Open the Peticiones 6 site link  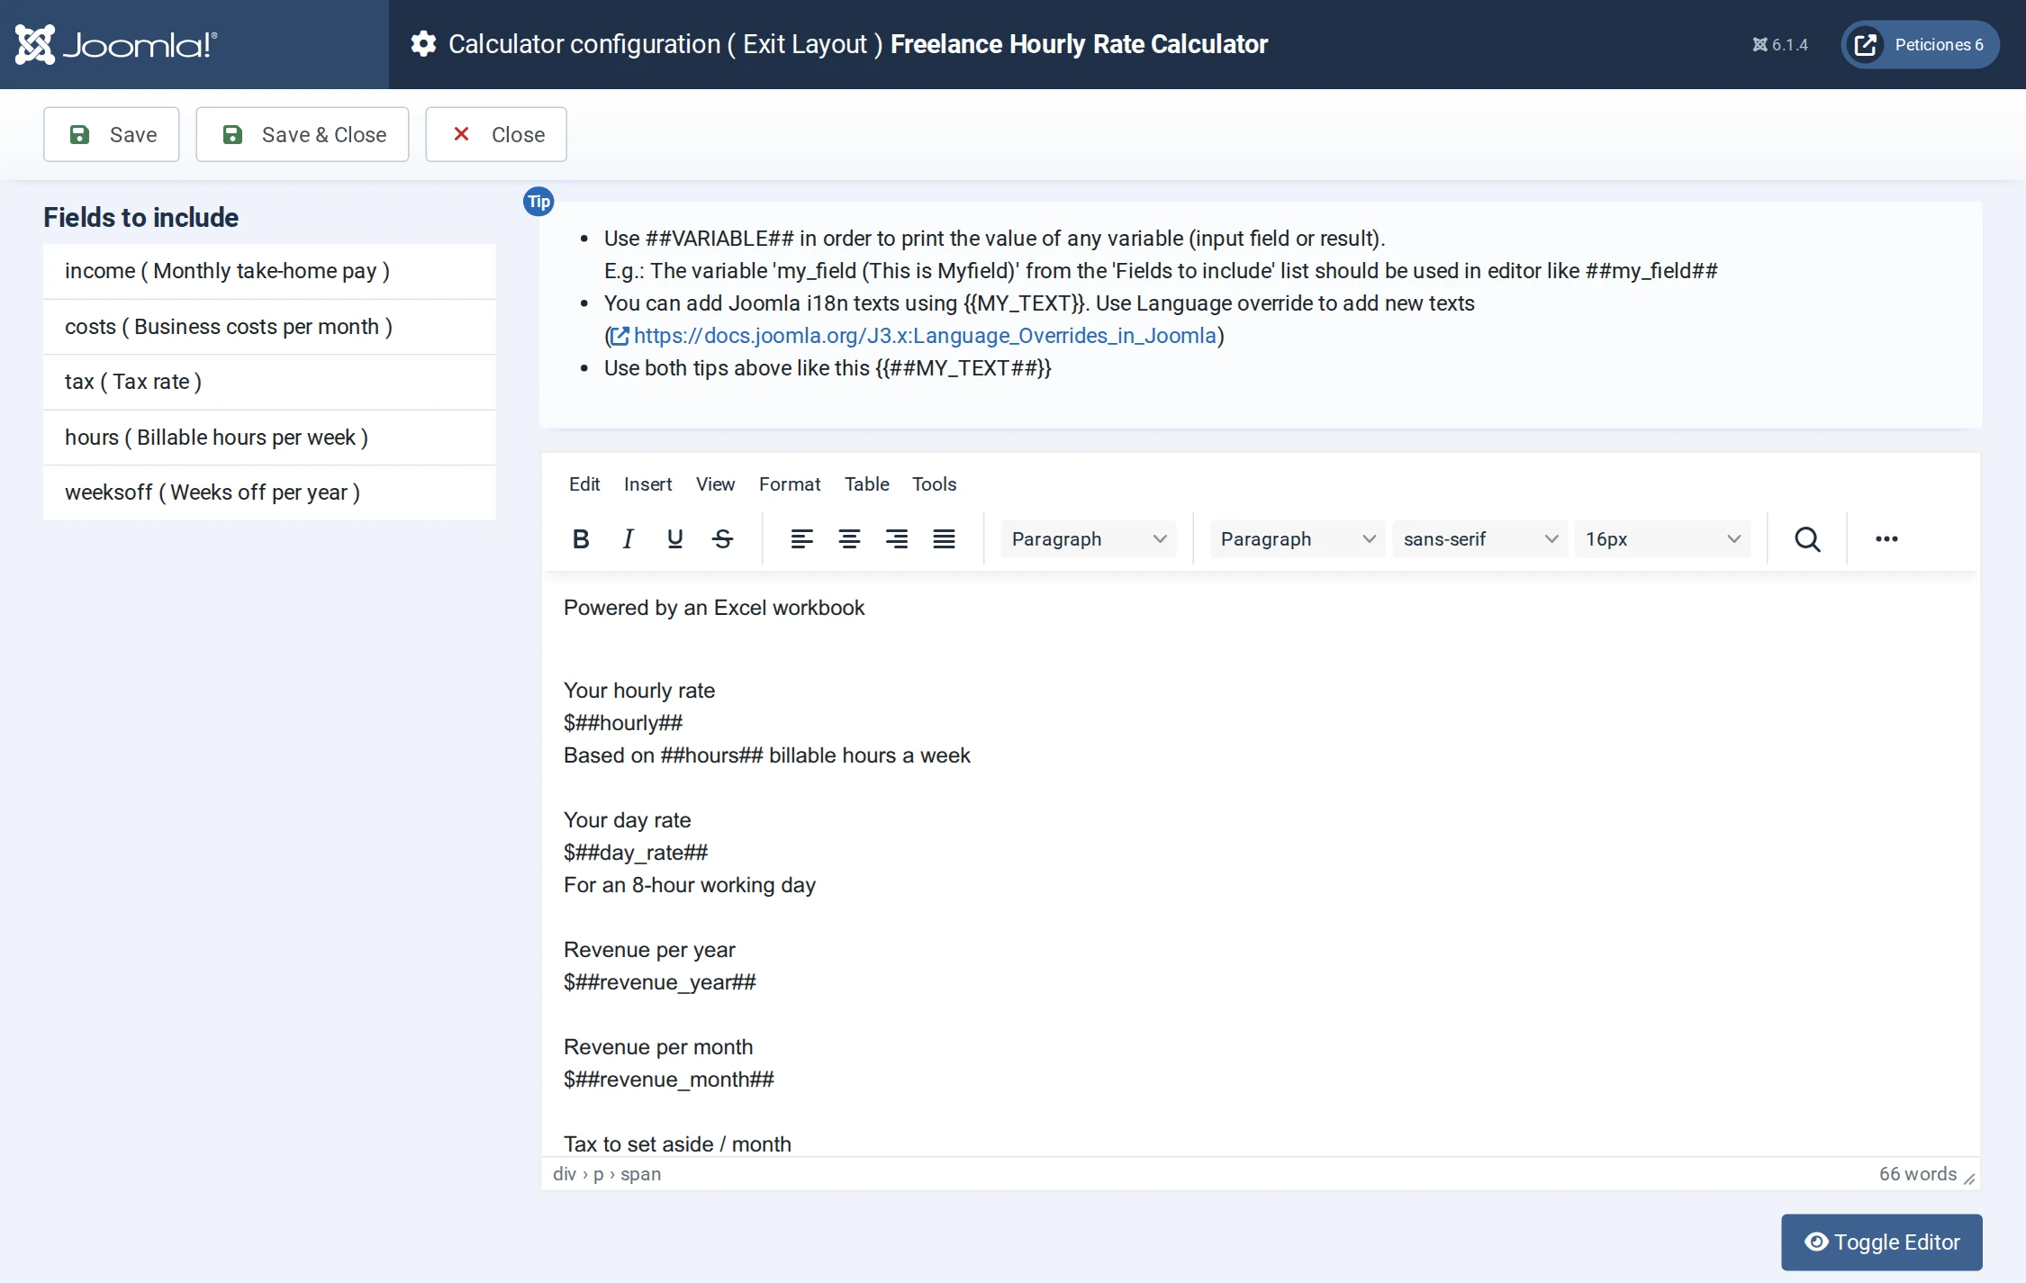tap(1920, 44)
